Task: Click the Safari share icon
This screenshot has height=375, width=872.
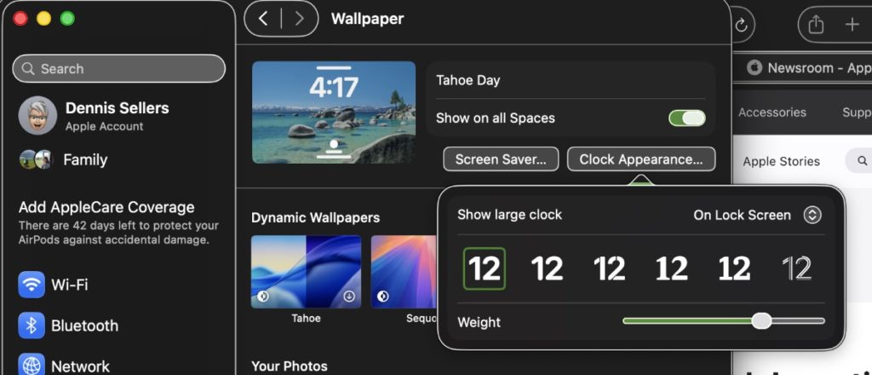Action: pyautogui.click(x=816, y=25)
